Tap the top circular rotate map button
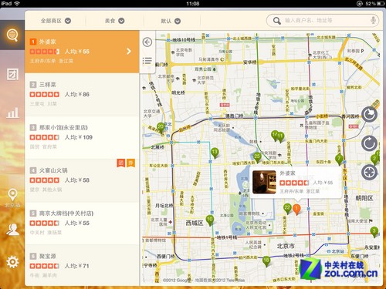The height and width of the screenshot is (289, 386). (x=369, y=115)
